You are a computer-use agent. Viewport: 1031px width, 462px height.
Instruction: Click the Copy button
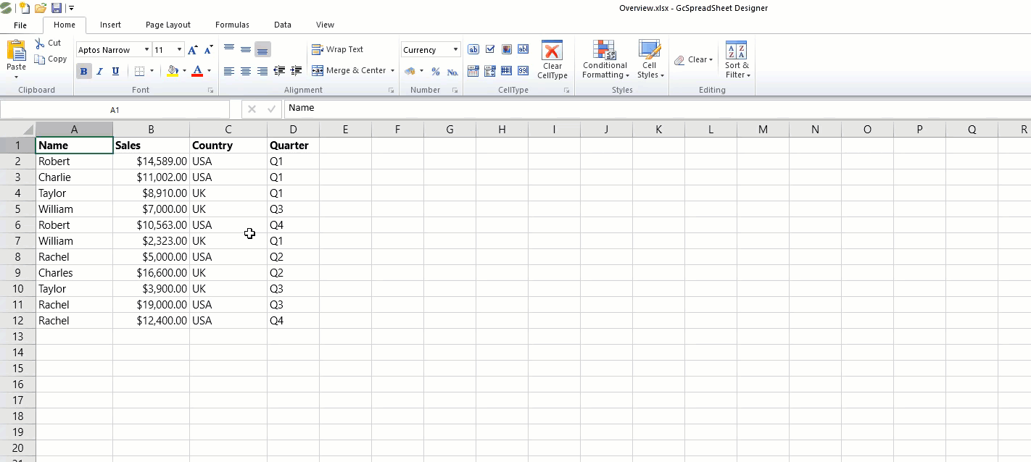pos(51,59)
